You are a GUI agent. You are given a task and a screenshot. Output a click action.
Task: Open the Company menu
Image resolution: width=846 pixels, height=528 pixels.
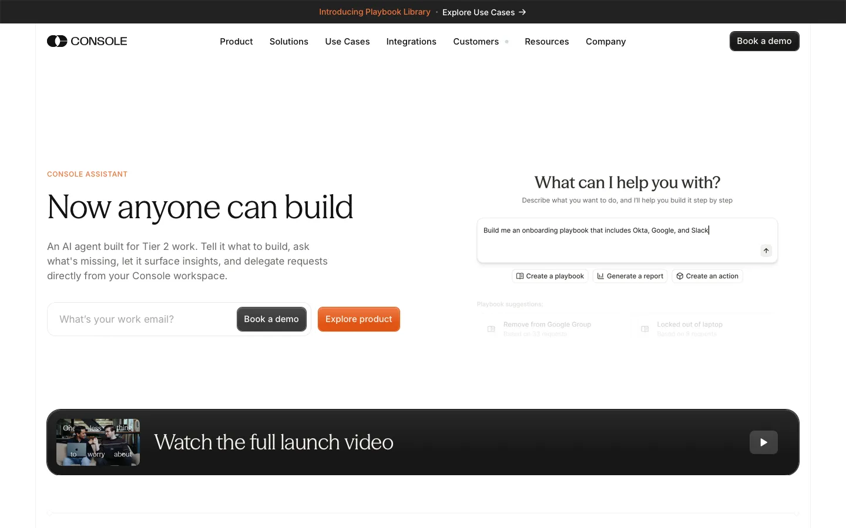pyautogui.click(x=606, y=42)
